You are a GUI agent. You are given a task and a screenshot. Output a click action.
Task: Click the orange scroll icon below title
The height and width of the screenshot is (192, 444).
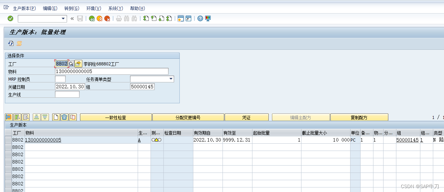click(19, 43)
